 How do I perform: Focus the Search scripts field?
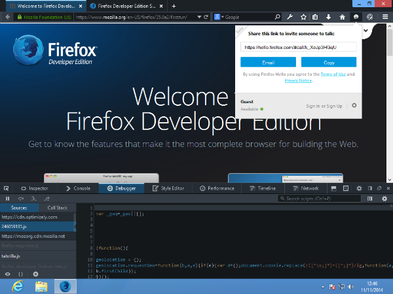point(319,199)
